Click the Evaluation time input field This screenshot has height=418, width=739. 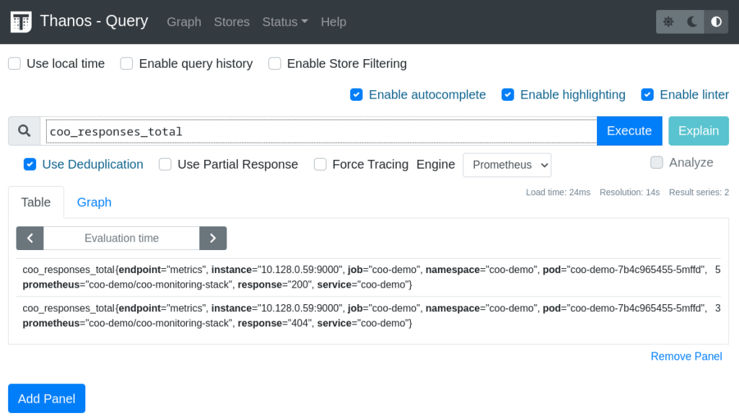(121, 238)
